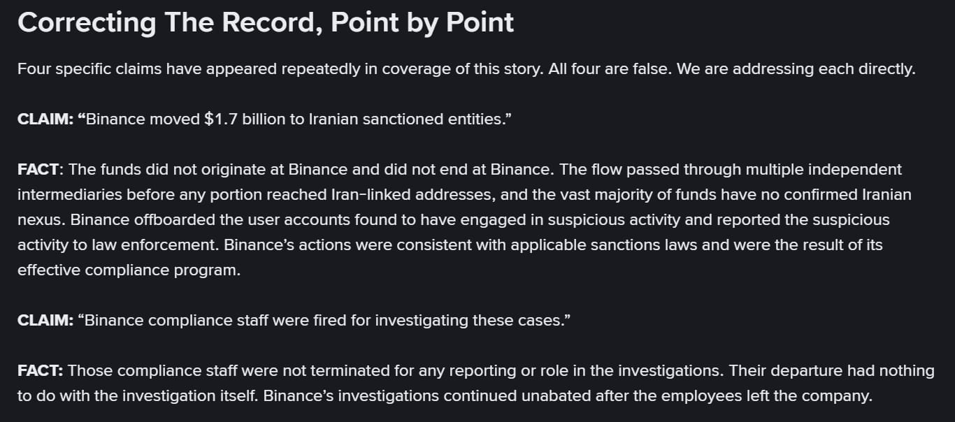Click the phrase "We are addressing each directly."
This screenshot has height=422, width=955.
click(791, 69)
